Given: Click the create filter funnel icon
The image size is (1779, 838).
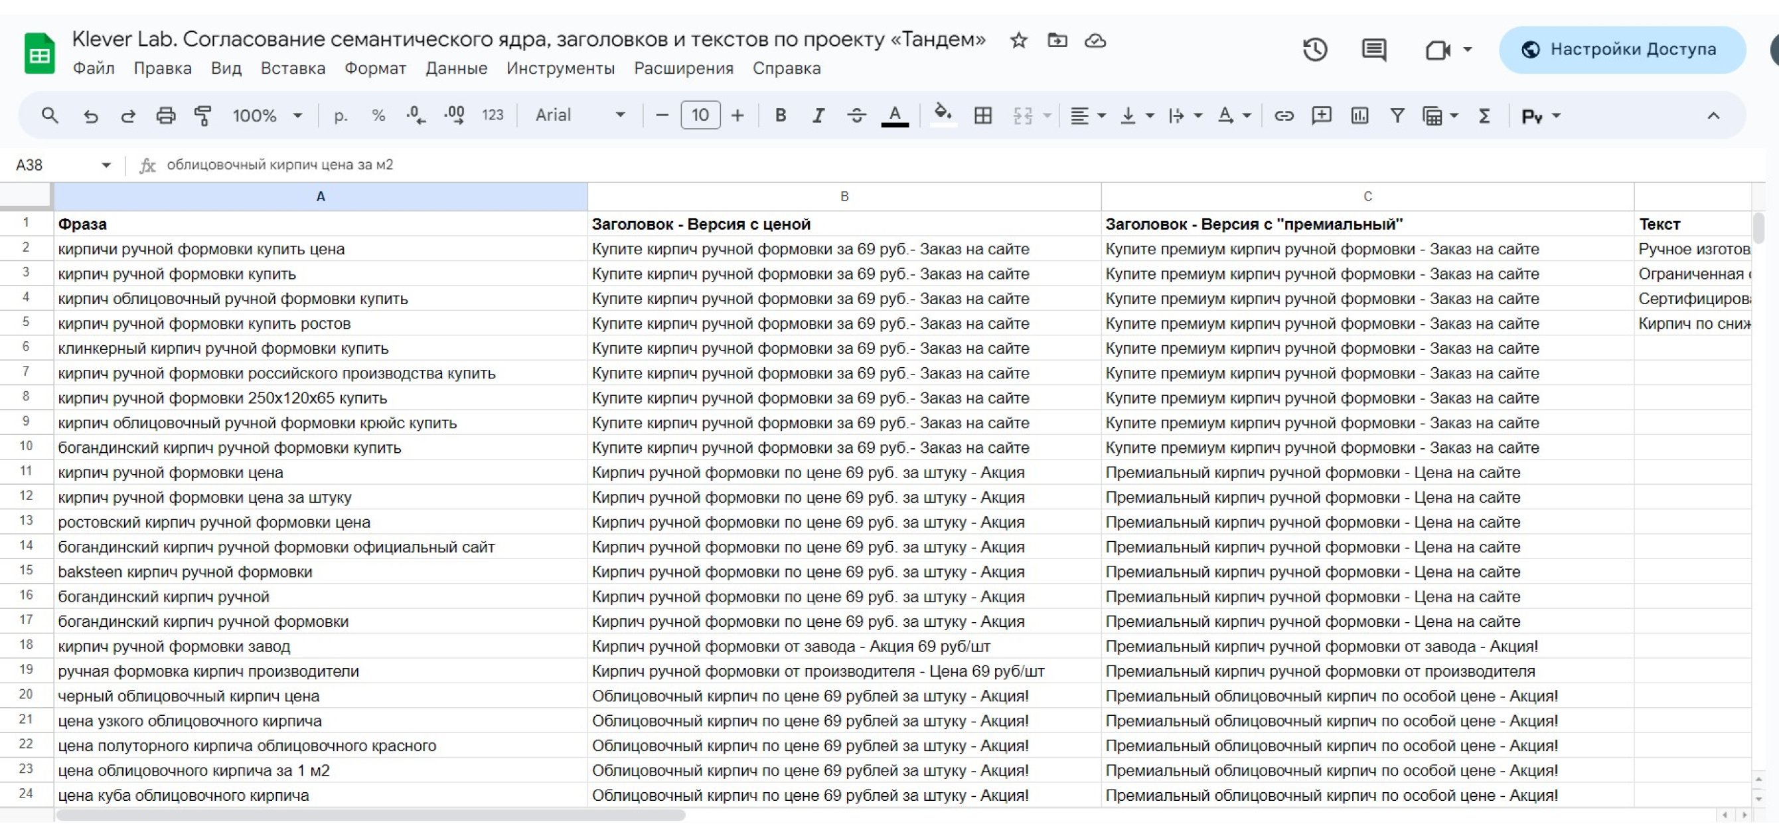Looking at the screenshot, I should (x=1397, y=116).
